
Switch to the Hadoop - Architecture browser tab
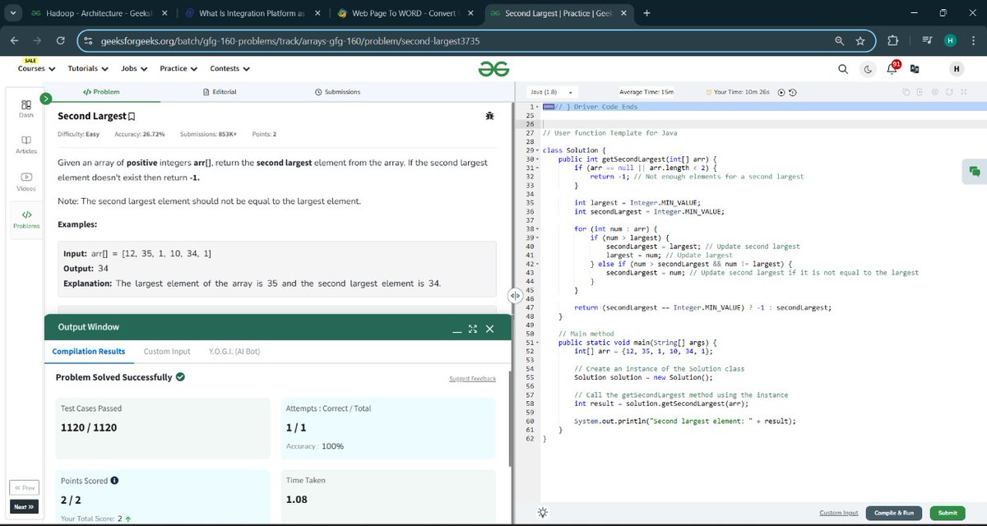coord(100,14)
